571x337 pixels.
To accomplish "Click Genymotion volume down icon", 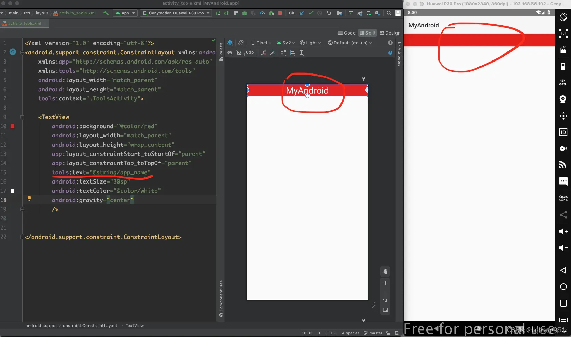I will [x=563, y=248].
